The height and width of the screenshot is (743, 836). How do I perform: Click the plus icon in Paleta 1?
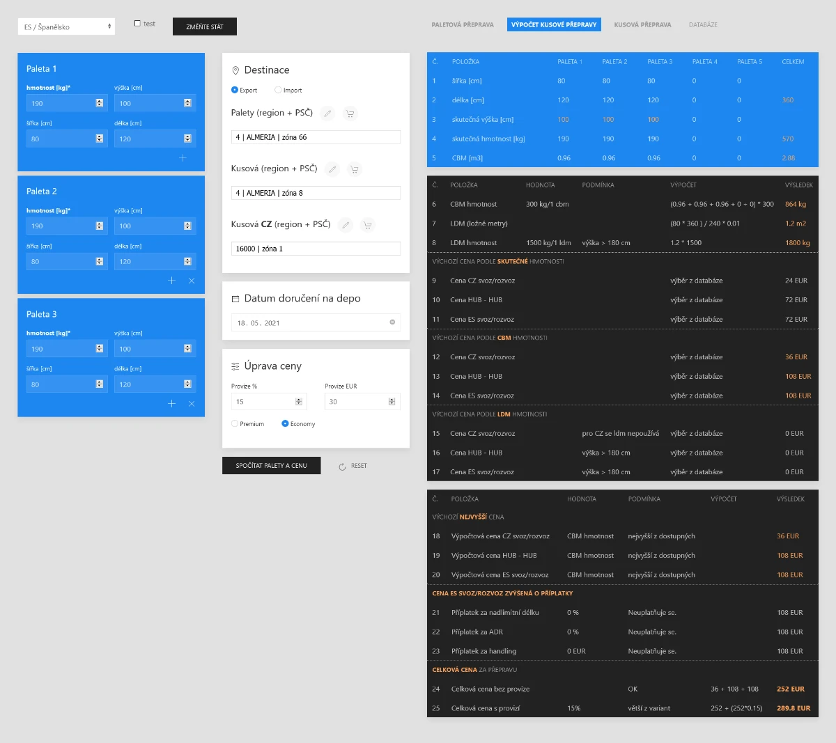(x=183, y=158)
